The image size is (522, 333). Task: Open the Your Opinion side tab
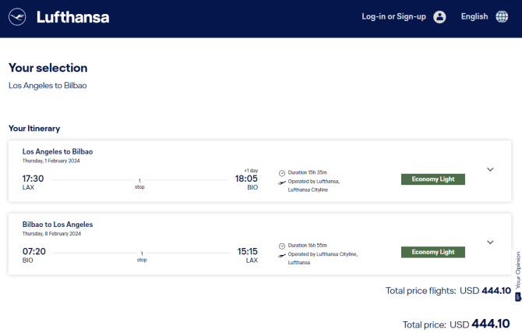click(517, 276)
